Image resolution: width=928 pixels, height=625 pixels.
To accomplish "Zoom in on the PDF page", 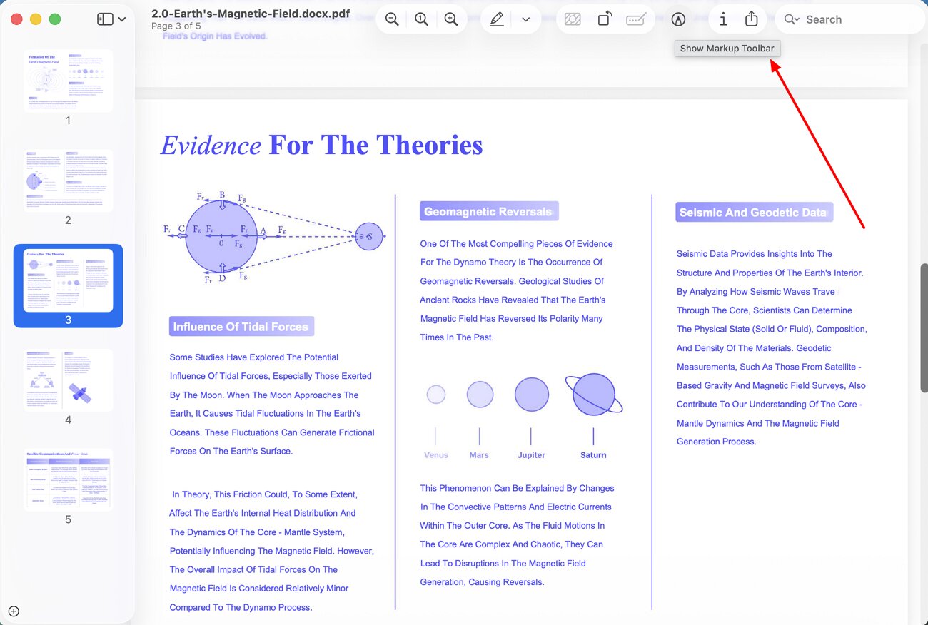I will point(451,19).
